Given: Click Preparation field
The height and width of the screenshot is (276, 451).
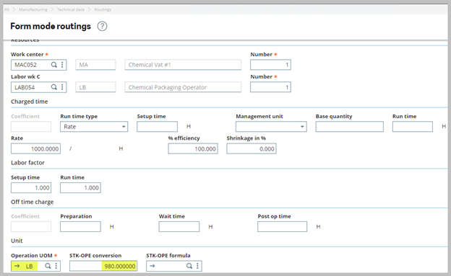Looking at the screenshot, I should point(80,227).
